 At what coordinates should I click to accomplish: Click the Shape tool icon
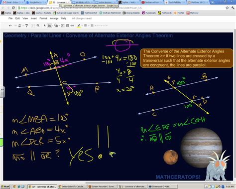pos(56,25)
